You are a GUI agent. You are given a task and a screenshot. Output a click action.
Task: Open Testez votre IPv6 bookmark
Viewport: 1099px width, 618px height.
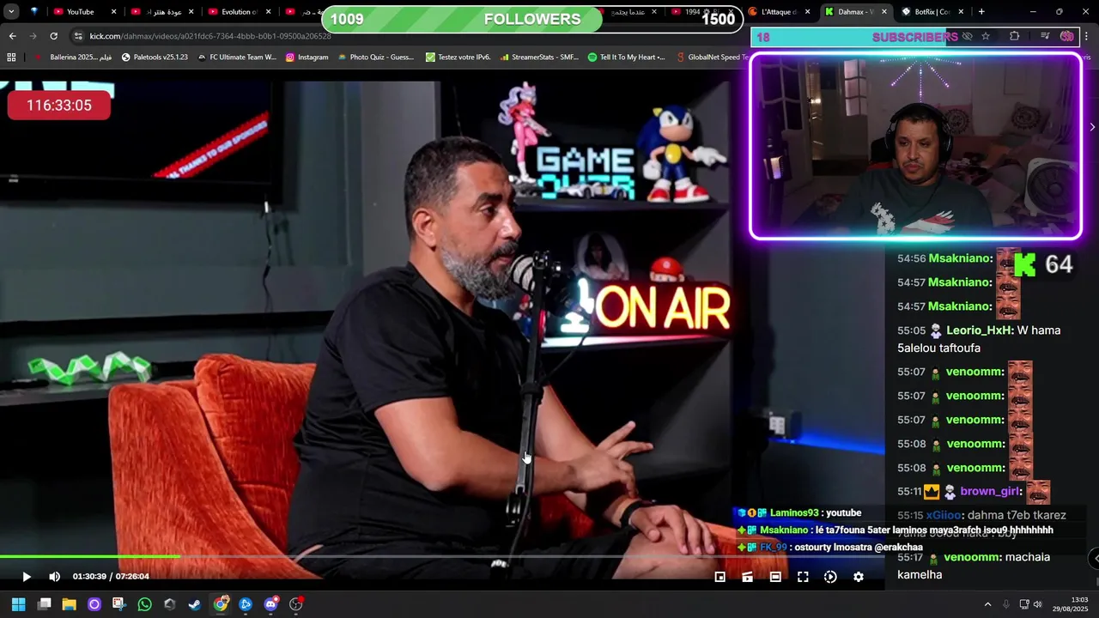pos(458,58)
